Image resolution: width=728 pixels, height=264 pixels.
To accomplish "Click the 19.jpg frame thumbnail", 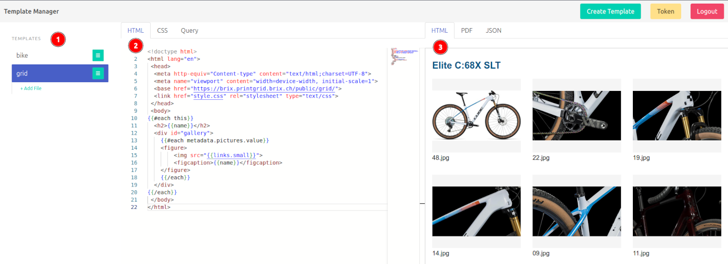I will (677, 115).
